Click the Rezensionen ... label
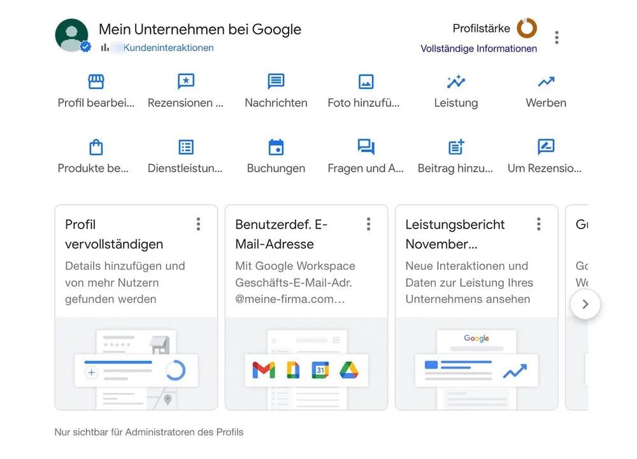The width and height of the screenshot is (637, 459). click(x=185, y=102)
